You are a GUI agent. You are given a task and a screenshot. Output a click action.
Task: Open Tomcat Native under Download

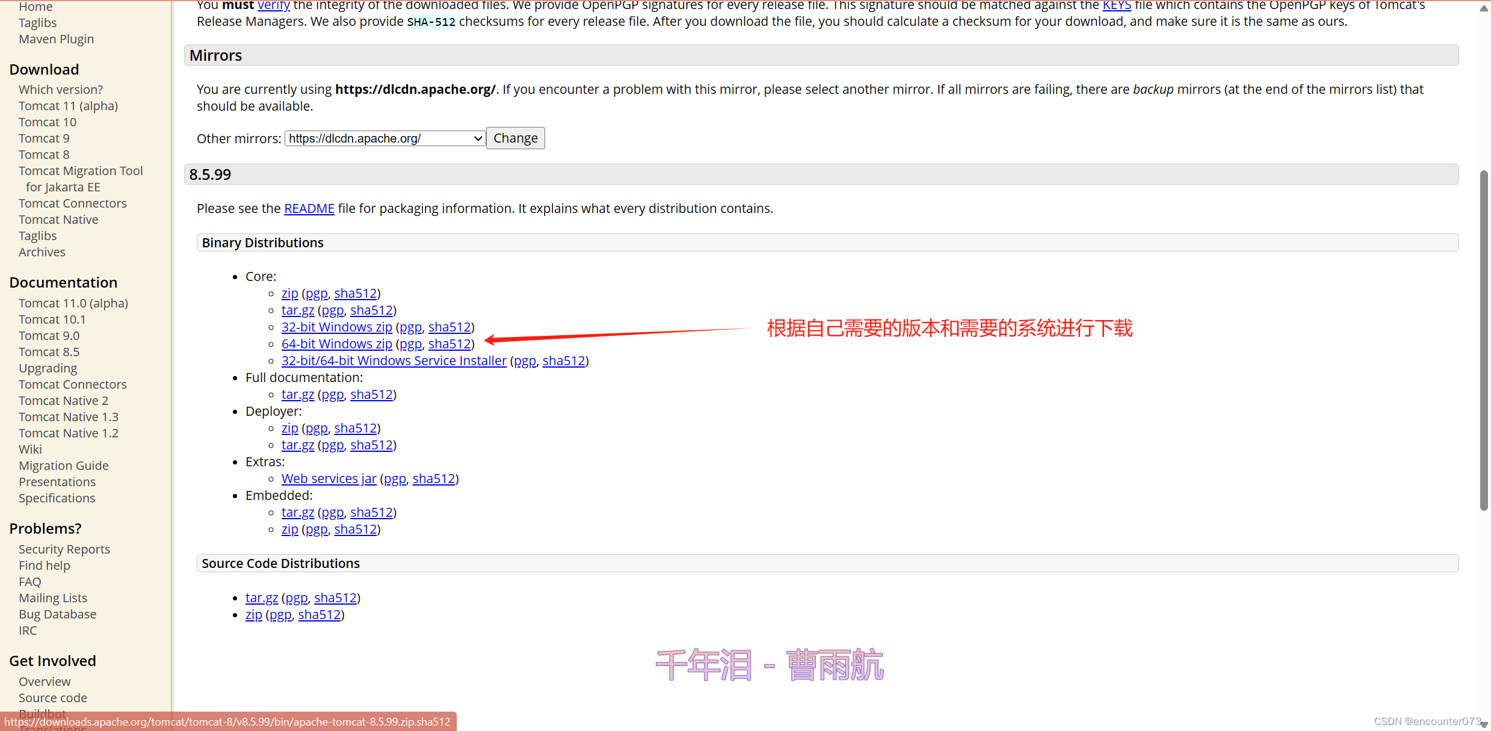(58, 220)
